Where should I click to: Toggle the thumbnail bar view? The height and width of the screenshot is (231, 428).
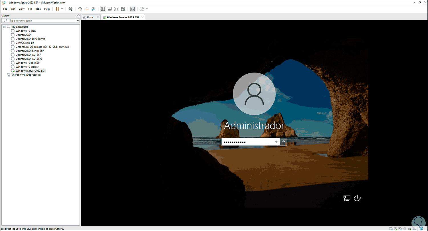click(110, 9)
